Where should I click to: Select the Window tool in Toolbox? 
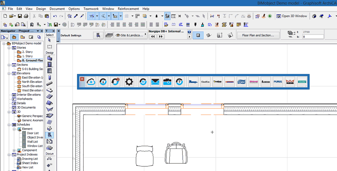coord(50,71)
